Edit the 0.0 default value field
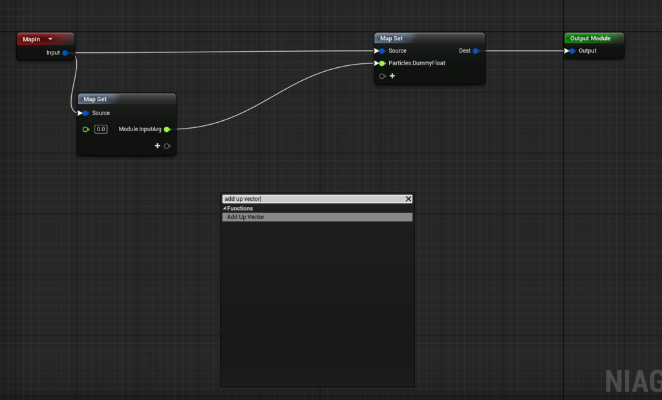662x400 pixels. click(x=100, y=129)
